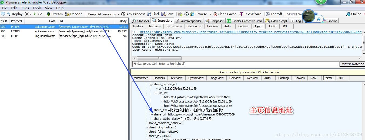365x140 pixels.
Task: Click the Save toolbar button
Action: [168, 14]
